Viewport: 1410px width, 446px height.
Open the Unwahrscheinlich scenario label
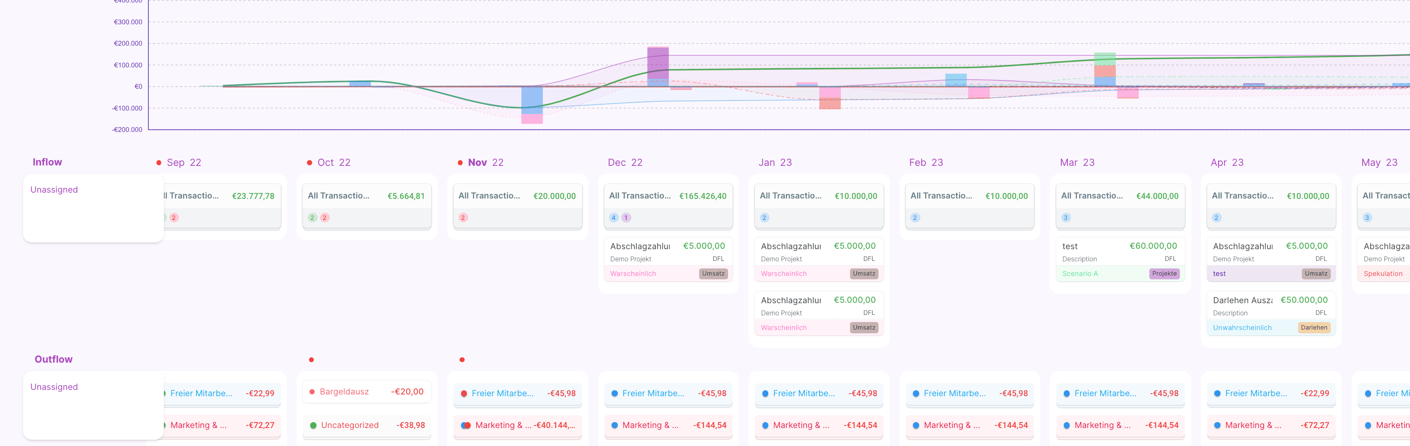(x=1242, y=328)
